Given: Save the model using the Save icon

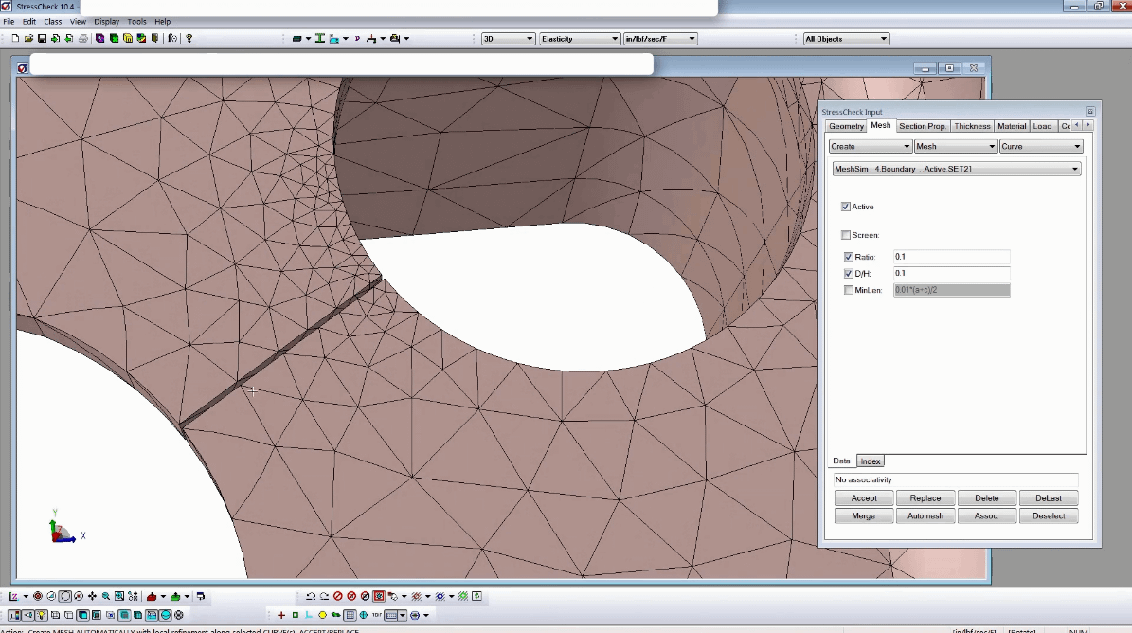Looking at the screenshot, I should 43,39.
